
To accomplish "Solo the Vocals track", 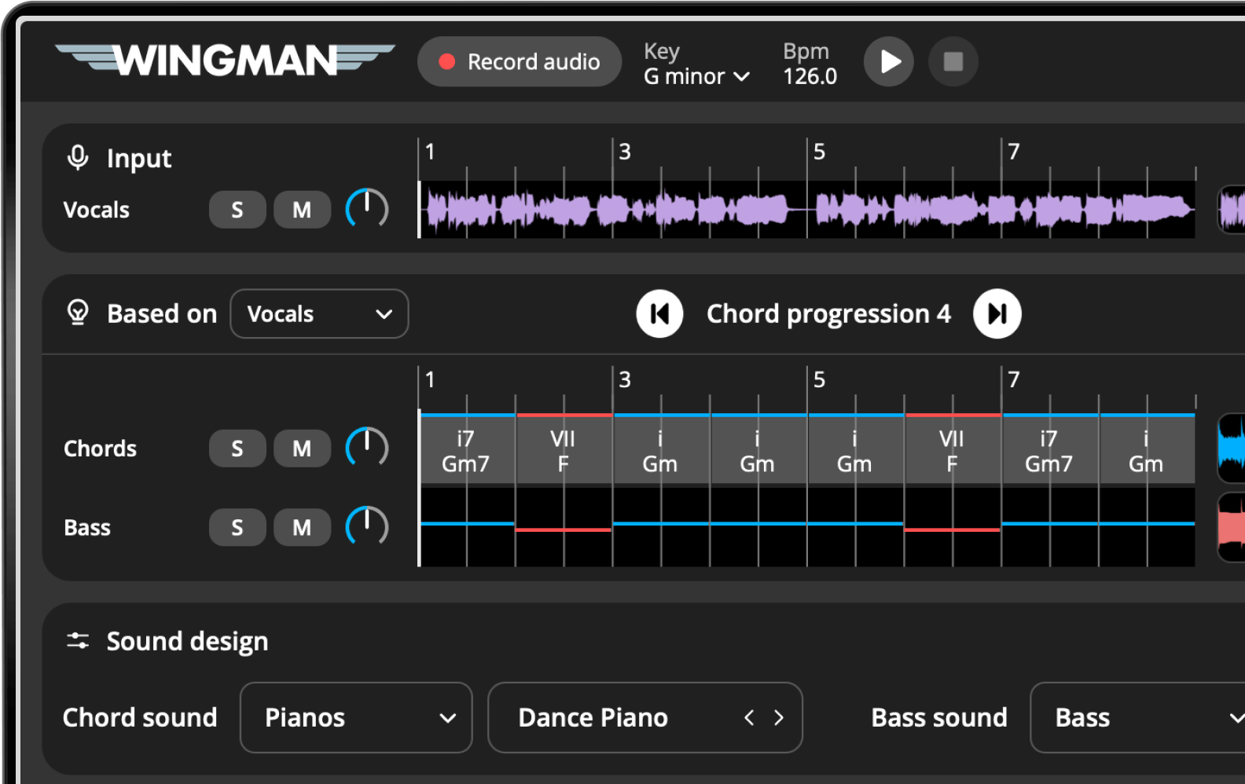I will tap(237, 210).
